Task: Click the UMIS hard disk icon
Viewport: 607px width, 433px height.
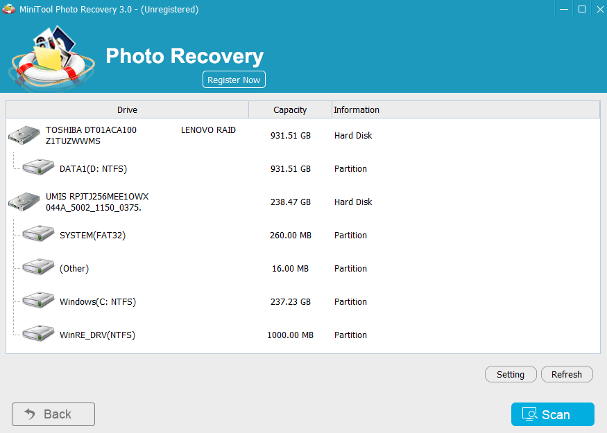Action: 24,202
